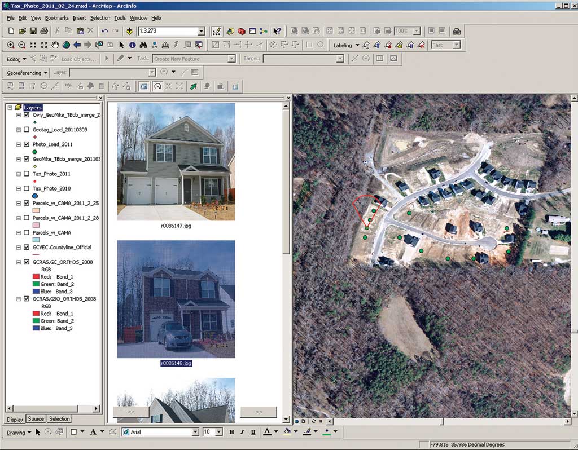Open the Labeling menu button
The image size is (578, 450).
pyautogui.click(x=346, y=45)
